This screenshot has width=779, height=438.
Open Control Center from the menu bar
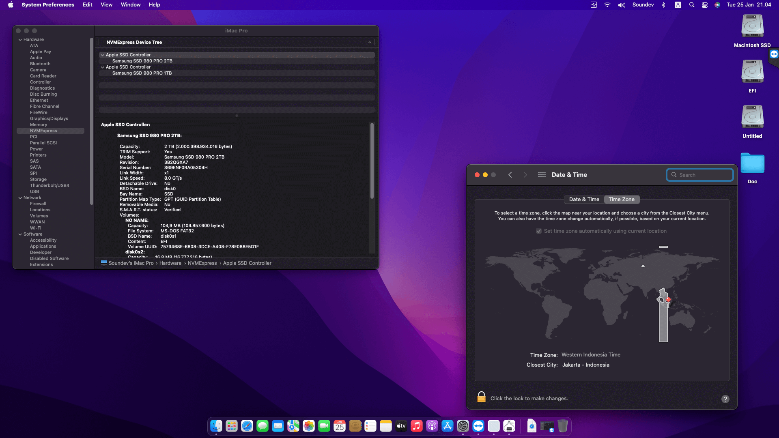pyautogui.click(x=705, y=4)
